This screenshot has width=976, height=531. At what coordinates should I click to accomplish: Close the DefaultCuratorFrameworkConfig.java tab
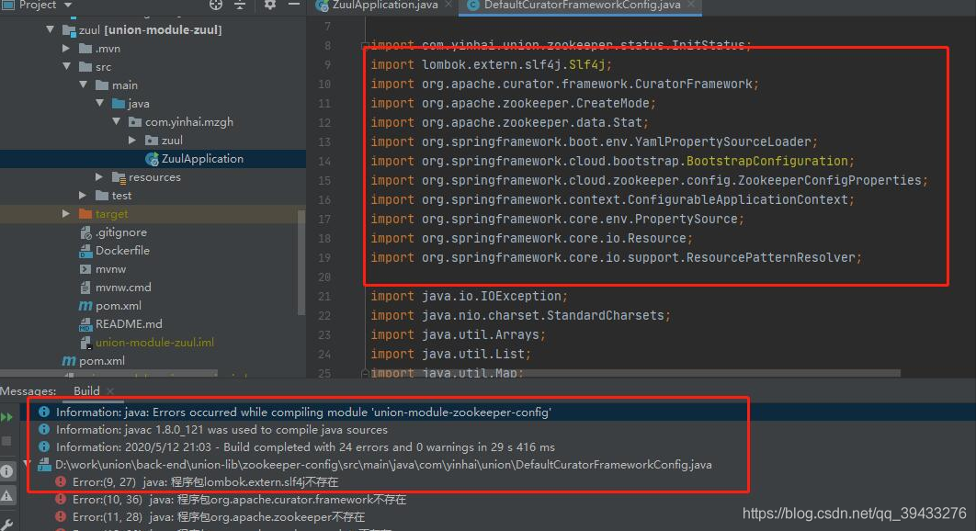pos(690,5)
